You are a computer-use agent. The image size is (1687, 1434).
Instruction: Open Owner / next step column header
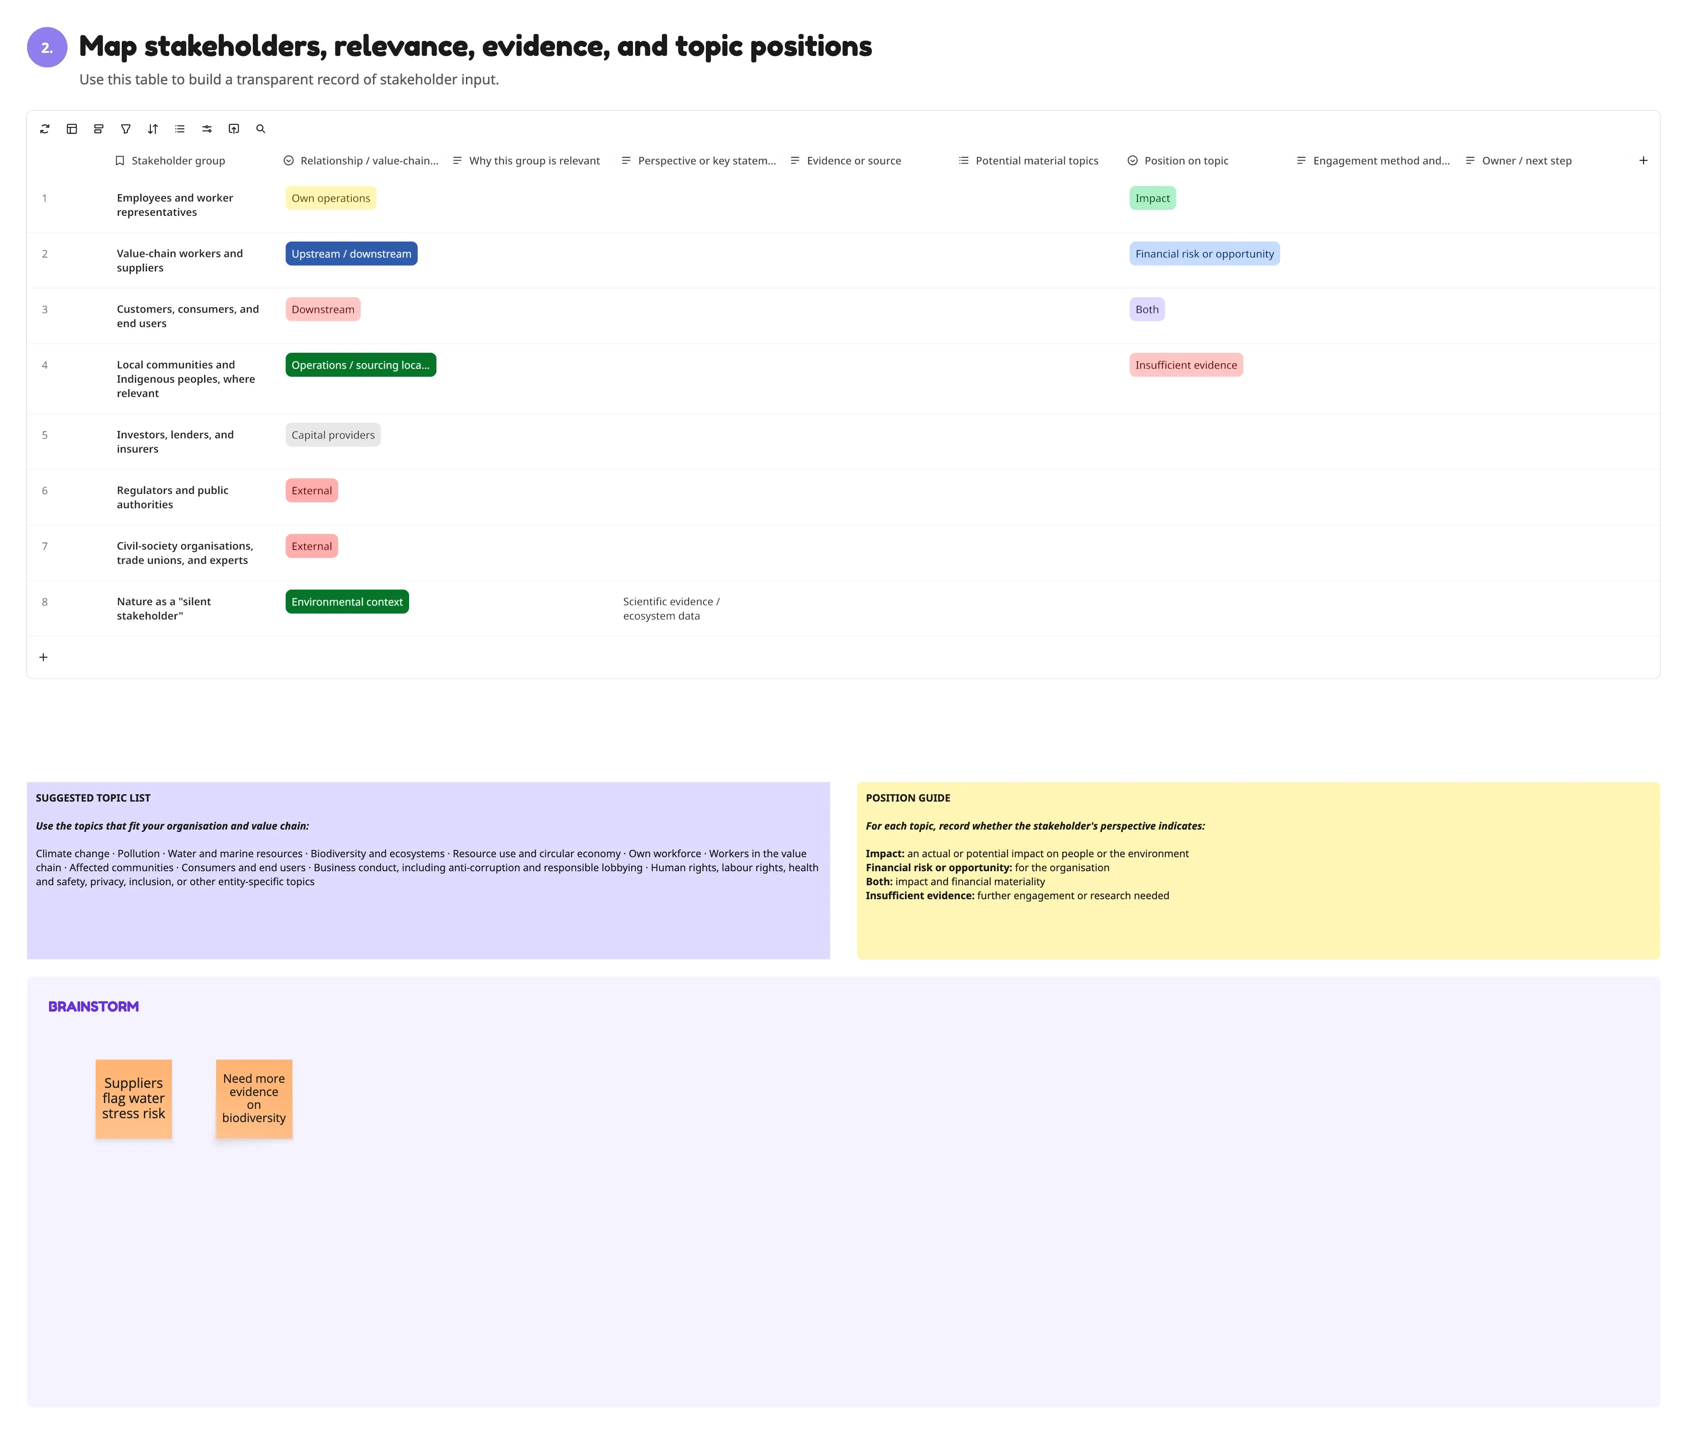coord(1518,160)
